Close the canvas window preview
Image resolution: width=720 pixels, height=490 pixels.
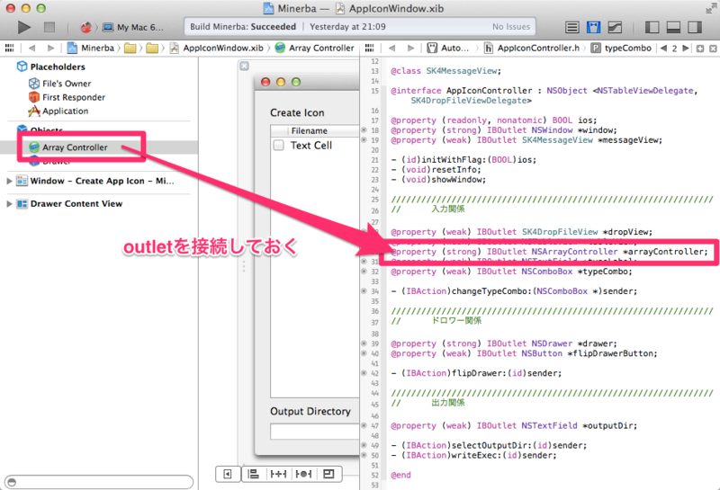coord(245,66)
